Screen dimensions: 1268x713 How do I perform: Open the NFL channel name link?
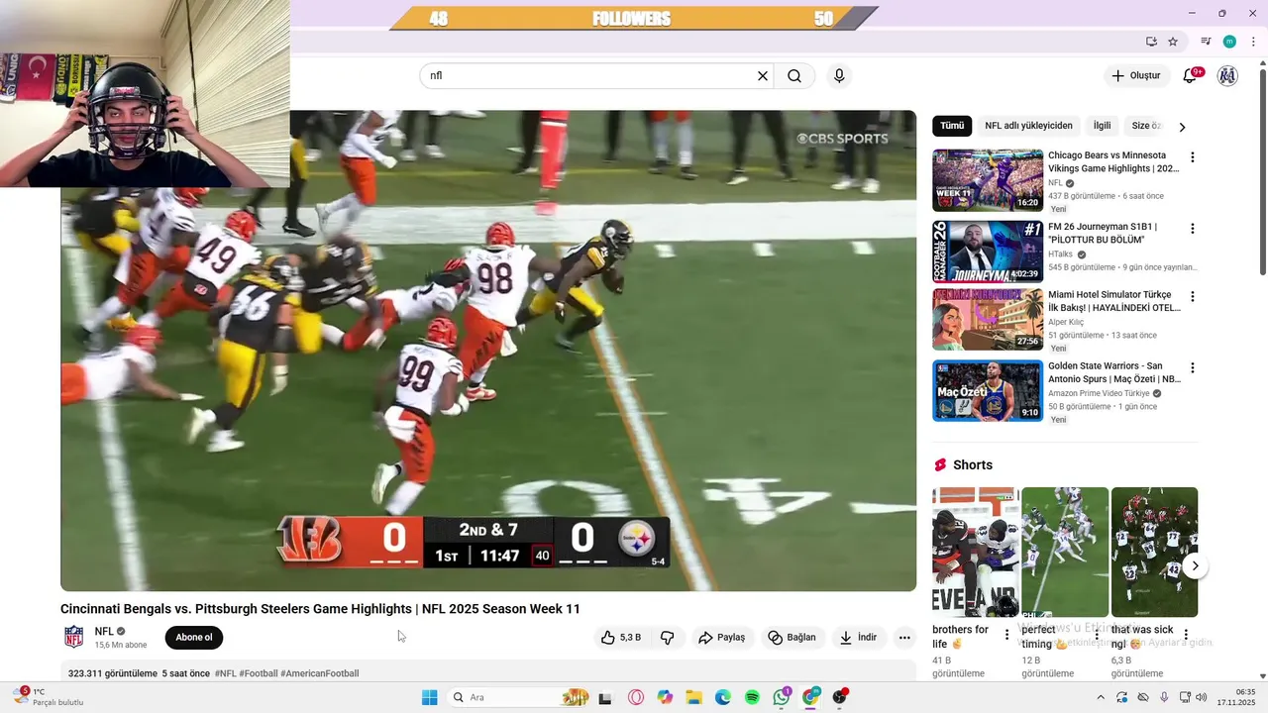tap(104, 632)
